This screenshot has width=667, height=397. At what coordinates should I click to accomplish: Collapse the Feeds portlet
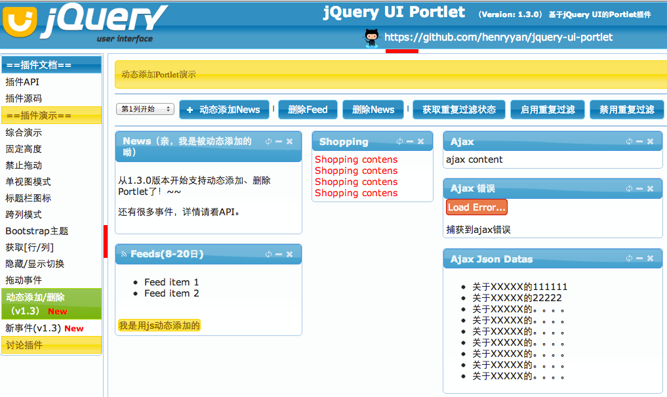(x=279, y=254)
